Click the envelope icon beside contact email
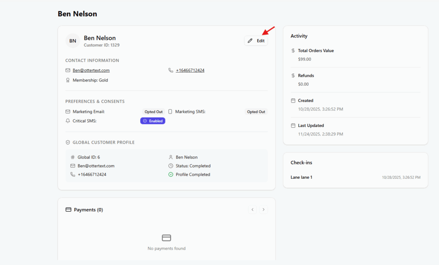This screenshot has width=439, height=265. coord(68,70)
